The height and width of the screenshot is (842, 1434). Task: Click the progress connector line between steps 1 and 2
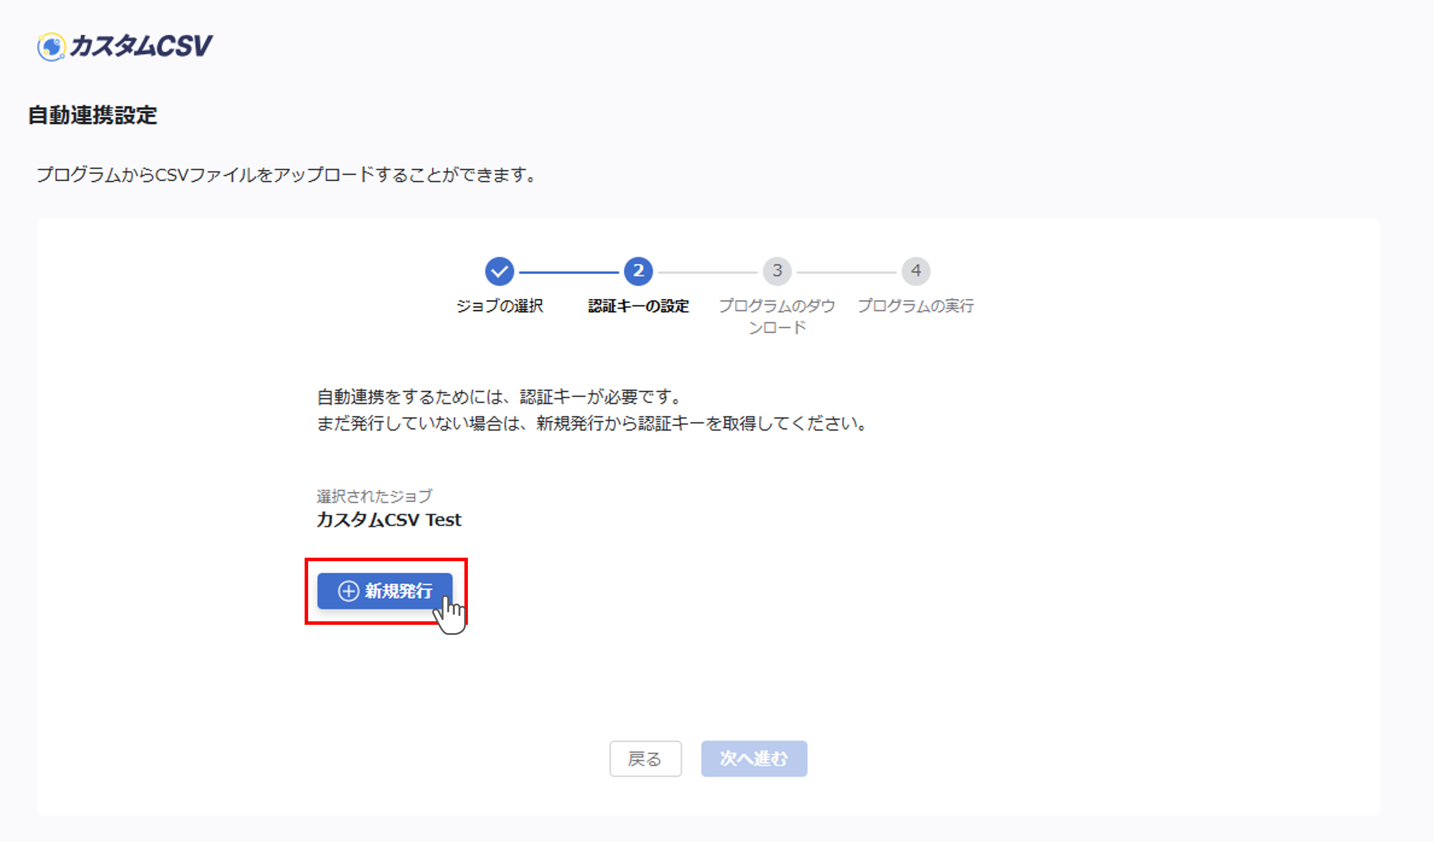click(x=569, y=271)
